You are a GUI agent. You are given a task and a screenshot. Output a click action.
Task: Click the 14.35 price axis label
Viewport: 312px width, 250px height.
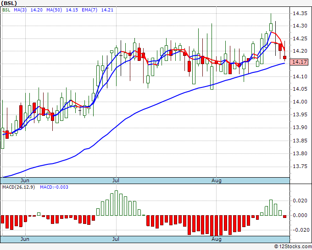[x=300, y=13]
